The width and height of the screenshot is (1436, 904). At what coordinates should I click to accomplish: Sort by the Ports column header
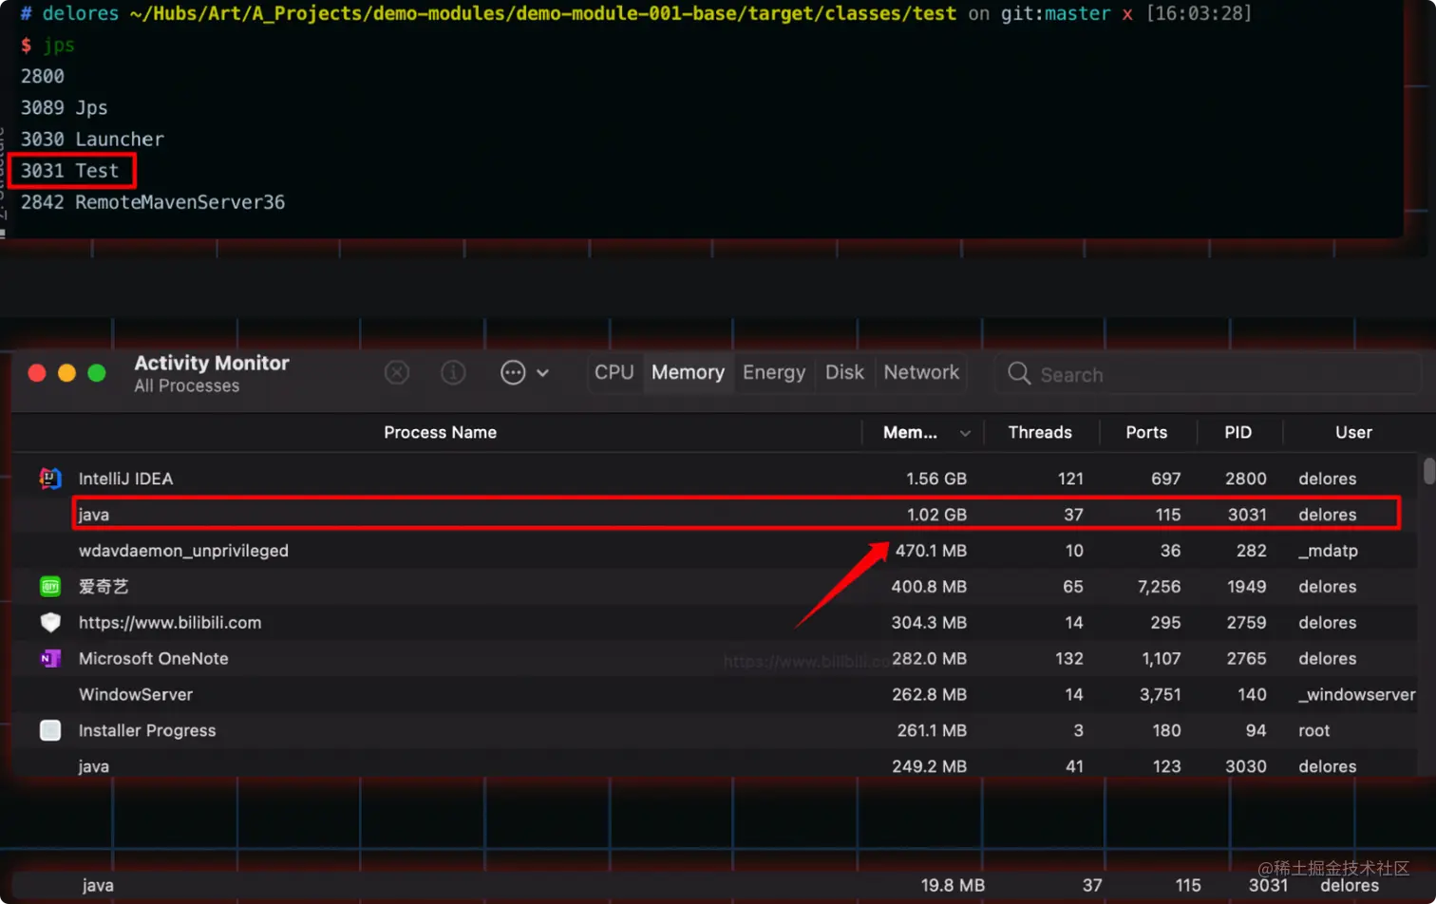[1146, 432]
